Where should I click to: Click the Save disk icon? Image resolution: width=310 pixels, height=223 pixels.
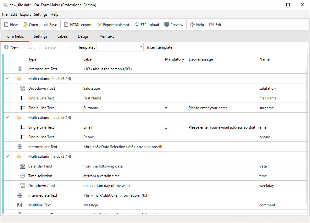pyautogui.click(x=46, y=24)
